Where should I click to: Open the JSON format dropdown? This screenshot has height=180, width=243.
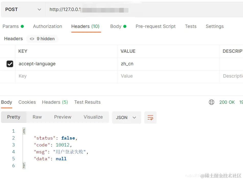pos(126,118)
